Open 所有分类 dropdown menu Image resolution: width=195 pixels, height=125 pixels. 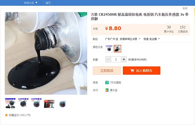tap(31, 3)
